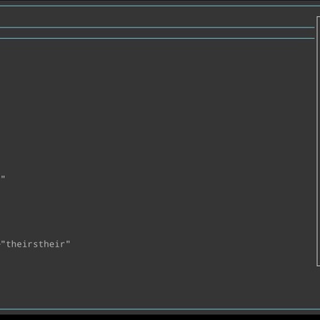Click the dark strip above the top teal line

[160, 2]
